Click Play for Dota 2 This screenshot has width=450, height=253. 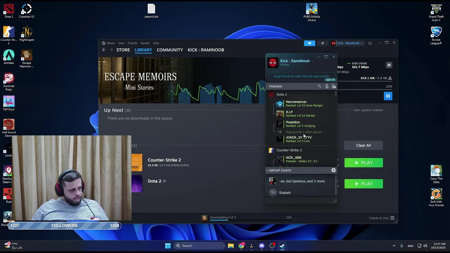[364, 184]
